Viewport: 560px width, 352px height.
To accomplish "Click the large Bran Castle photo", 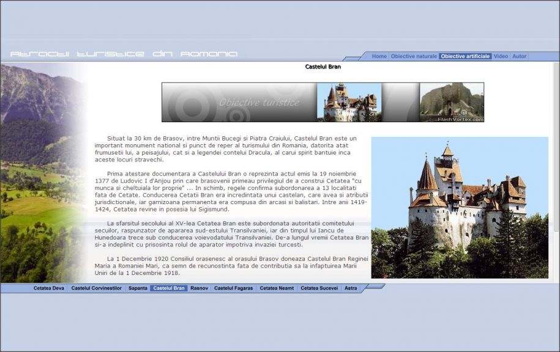I will click(459, 208).
